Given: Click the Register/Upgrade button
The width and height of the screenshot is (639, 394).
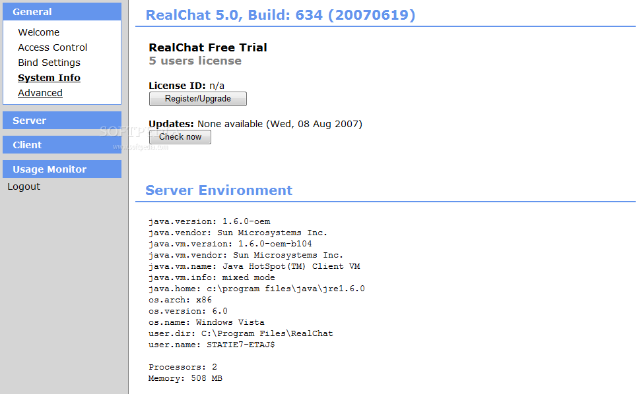Looking at the screenshot, I should 197,99.
